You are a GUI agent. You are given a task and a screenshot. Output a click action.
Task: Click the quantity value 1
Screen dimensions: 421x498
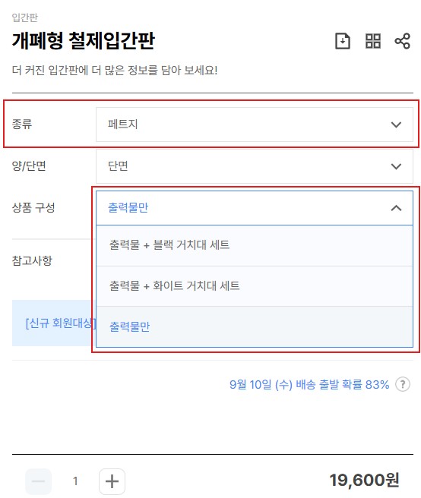(75, 481)
